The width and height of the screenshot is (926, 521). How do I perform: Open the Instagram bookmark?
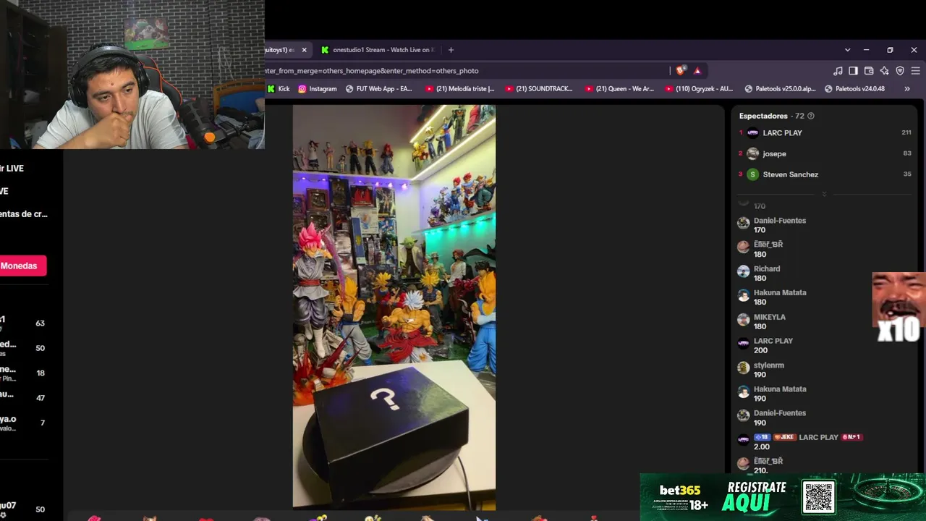tap(318, 89)
